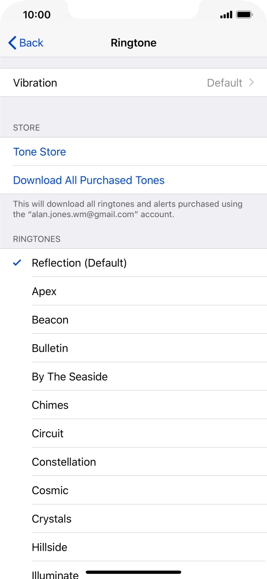Open the Ringtone back navigation
The image size is (267, 579).
(25, 42)
